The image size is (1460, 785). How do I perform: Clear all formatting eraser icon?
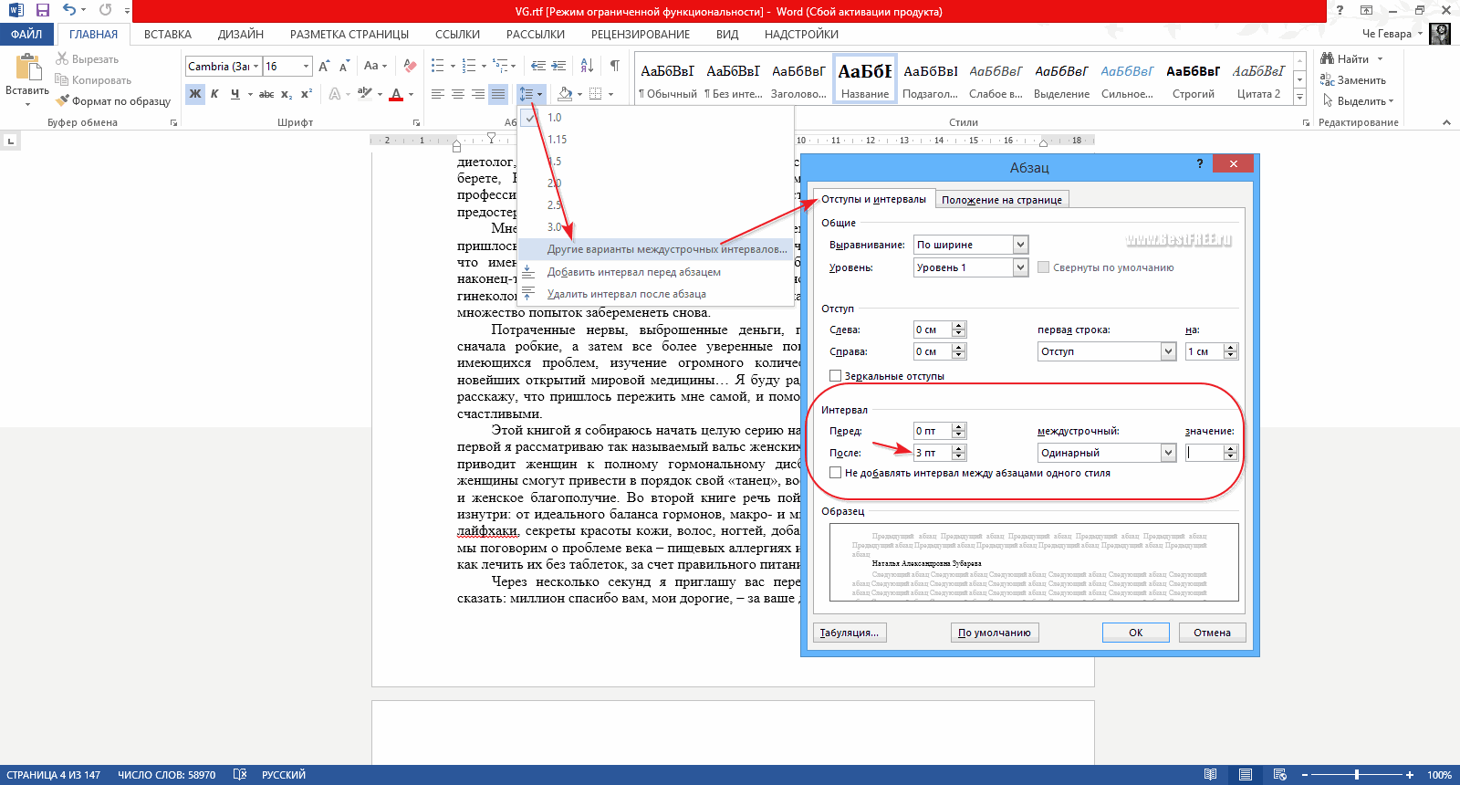[411, 66]
